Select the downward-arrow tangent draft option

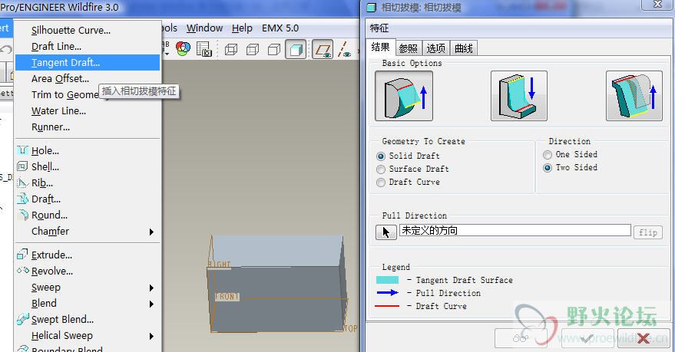tap(519, 96)
